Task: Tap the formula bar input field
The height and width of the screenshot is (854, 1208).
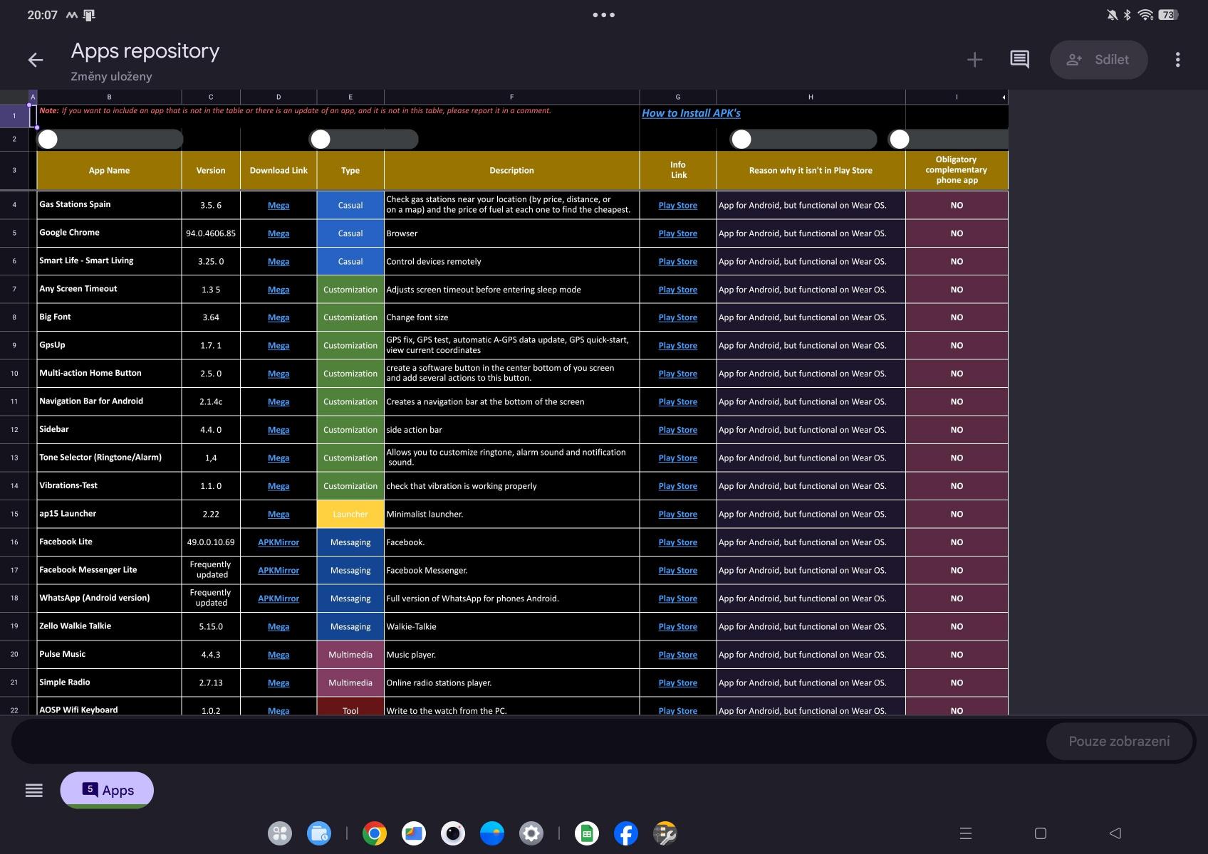Action: (x=527, y=742)
